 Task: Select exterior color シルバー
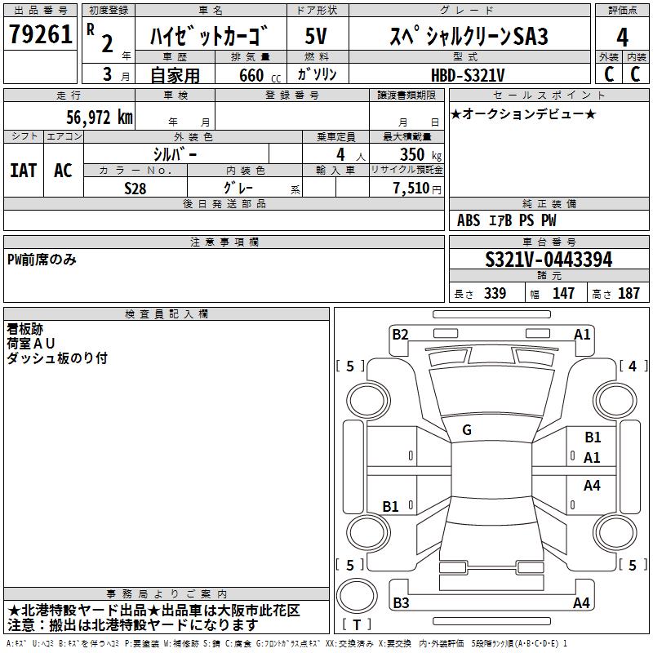point(175,154)
